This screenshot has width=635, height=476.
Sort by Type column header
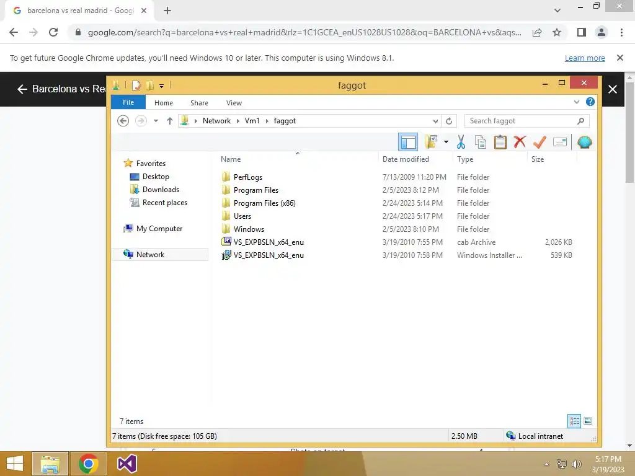(x=465, y=159)
